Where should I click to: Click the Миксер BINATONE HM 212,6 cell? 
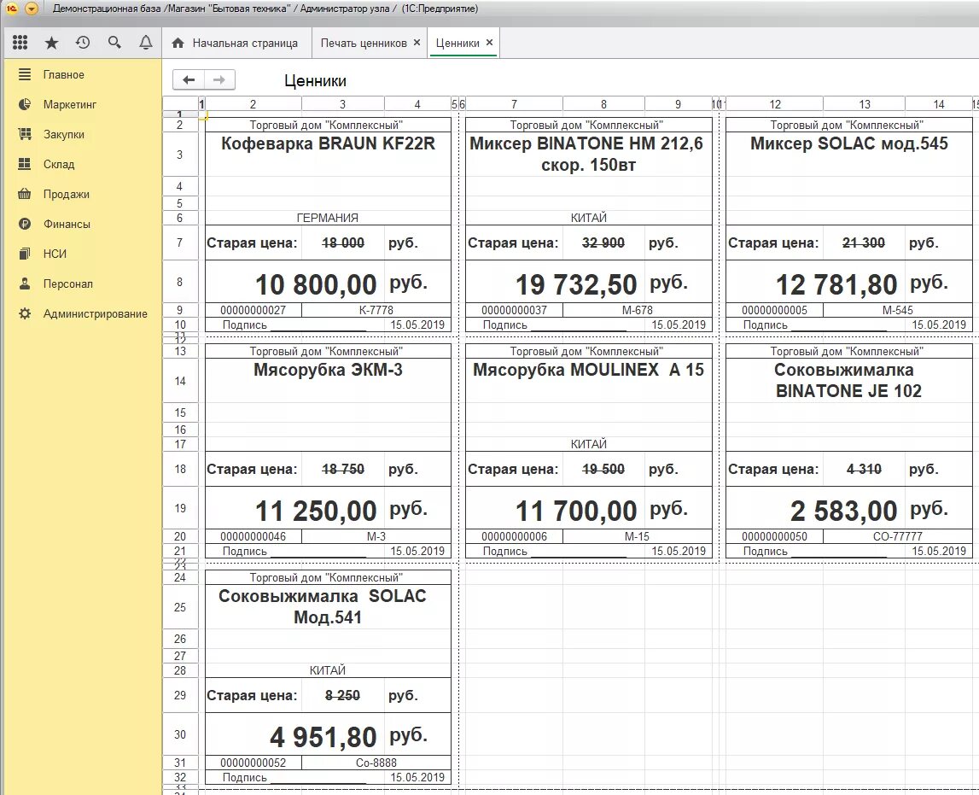pyautogui.click(x=588, y=154)
